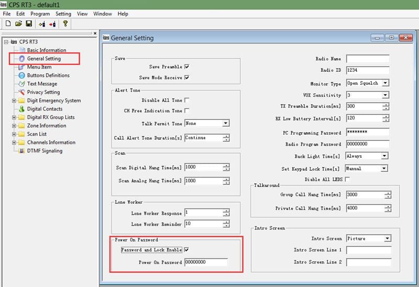419x287 pixels.
Task: Expand the Channels Information tree node
Action: (14, 142)
